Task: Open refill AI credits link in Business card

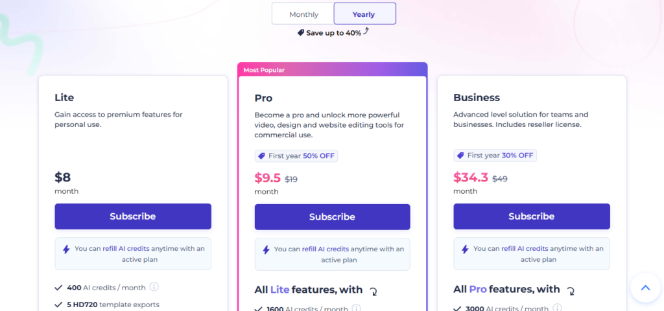Action: click(x=525, y=248)
